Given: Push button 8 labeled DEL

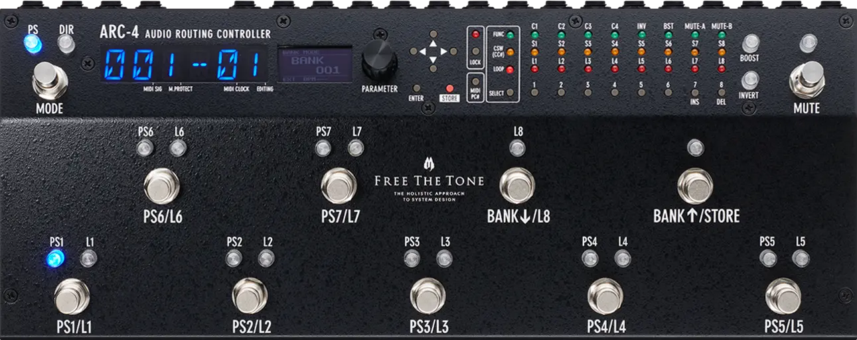Looking at the screenshot, I should (x=722, y=93).
